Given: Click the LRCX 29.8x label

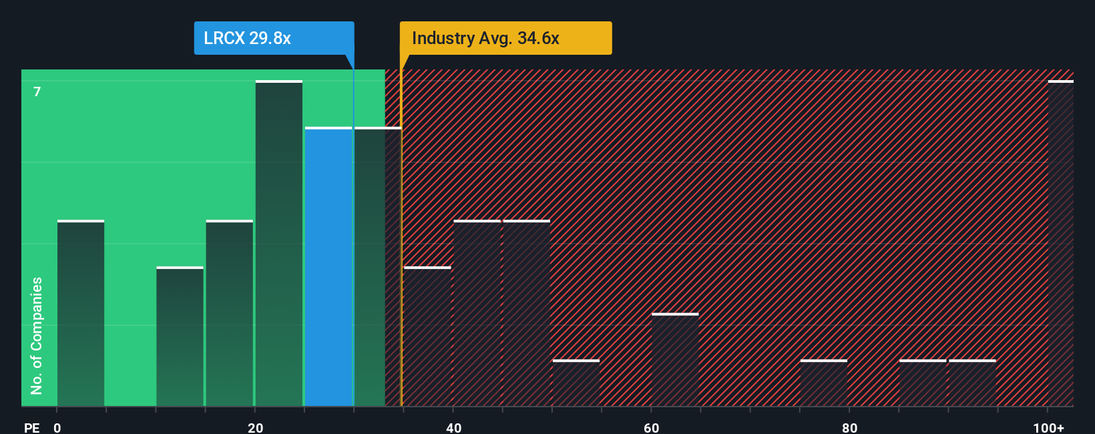Looking at the screenshot, I should point(274,38).
